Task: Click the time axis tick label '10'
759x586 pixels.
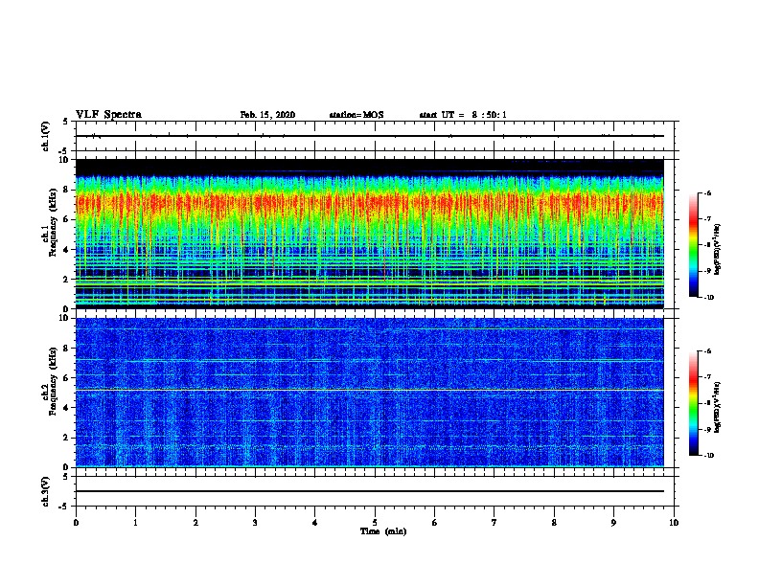Action: tap(674, 523)
